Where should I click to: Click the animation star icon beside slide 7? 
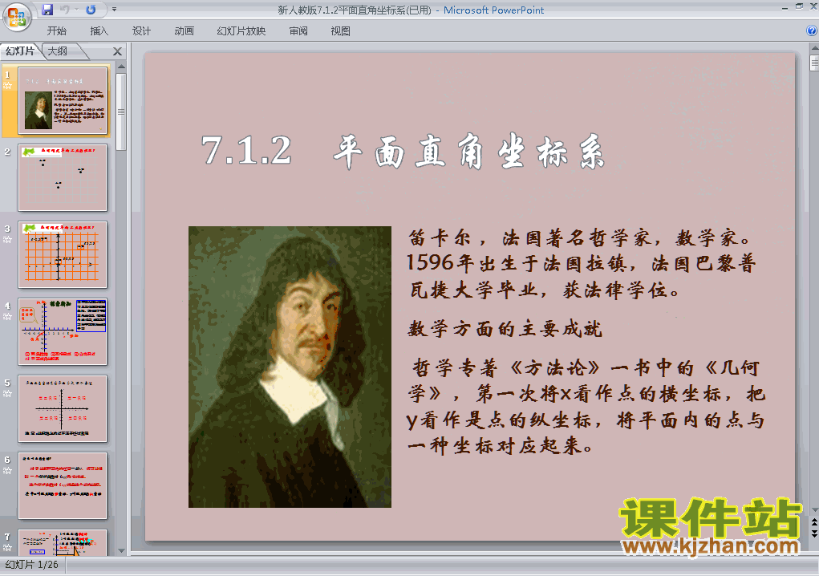pyautogui.click(x=7, y=548)
